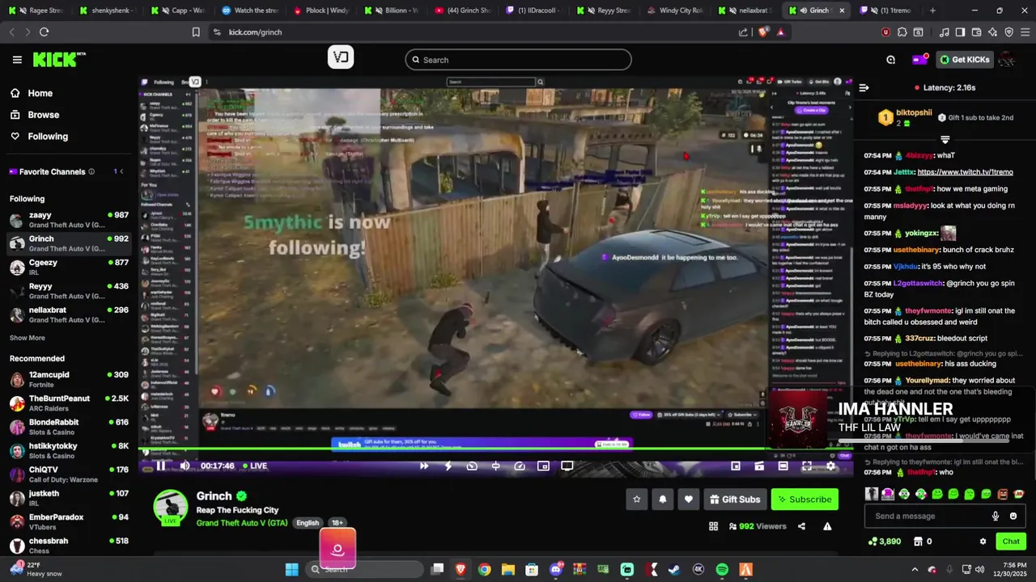Viewport: 1036px width, 582px height.
Task: Open user profile avatar in header
Action: 1007,59
